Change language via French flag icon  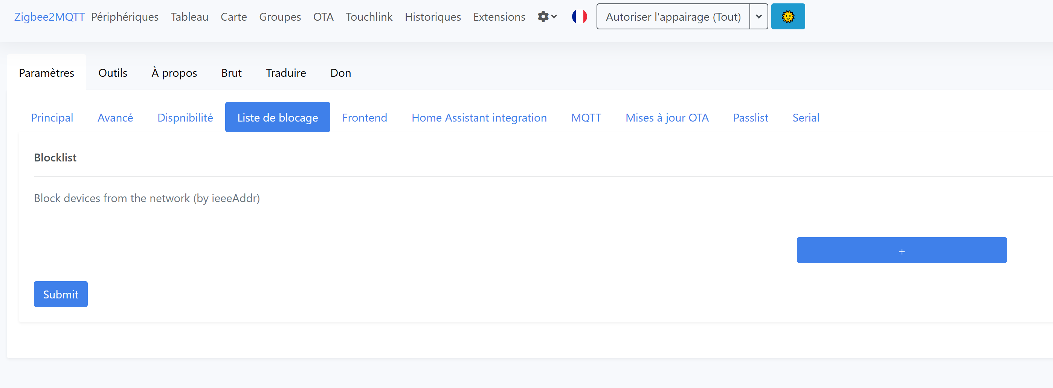click(579, 17)
